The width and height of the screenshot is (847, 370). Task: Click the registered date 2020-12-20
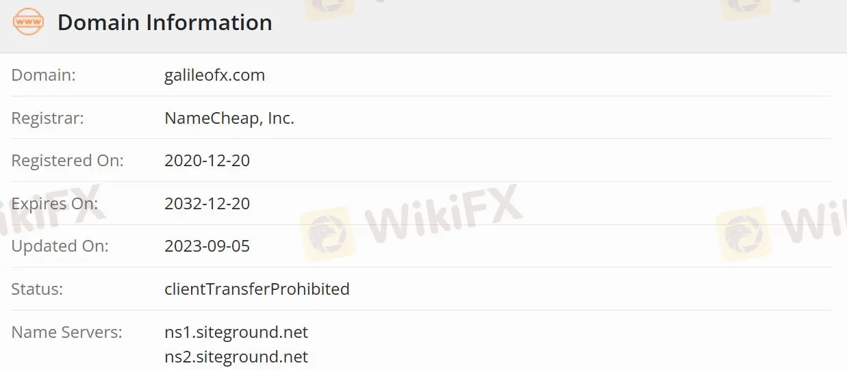[x=207, y=161]
